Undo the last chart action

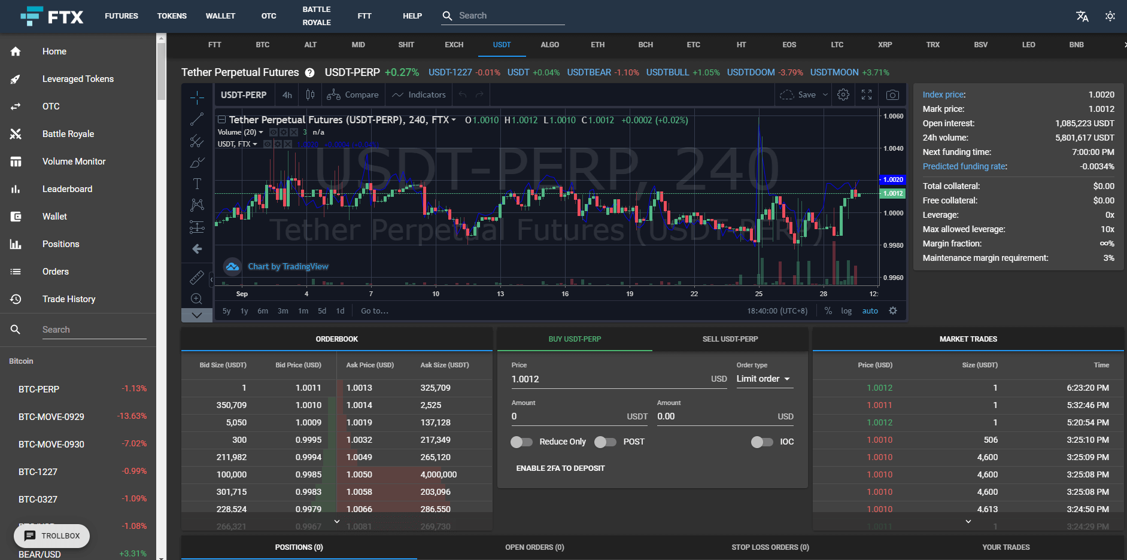click(463, 95)
